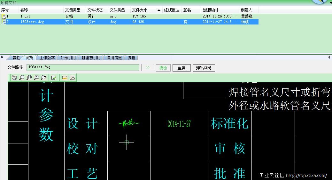Click file size value 157.165
Image resolution: width=332 pixels, height=180 pixels.
(x=139, y=16)
